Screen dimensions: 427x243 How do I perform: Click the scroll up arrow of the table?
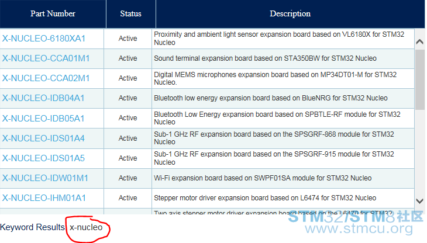[419, 41]
